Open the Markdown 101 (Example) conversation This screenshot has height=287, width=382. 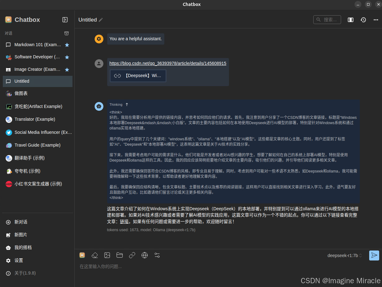pyautogui.click(x=37, y=45)
